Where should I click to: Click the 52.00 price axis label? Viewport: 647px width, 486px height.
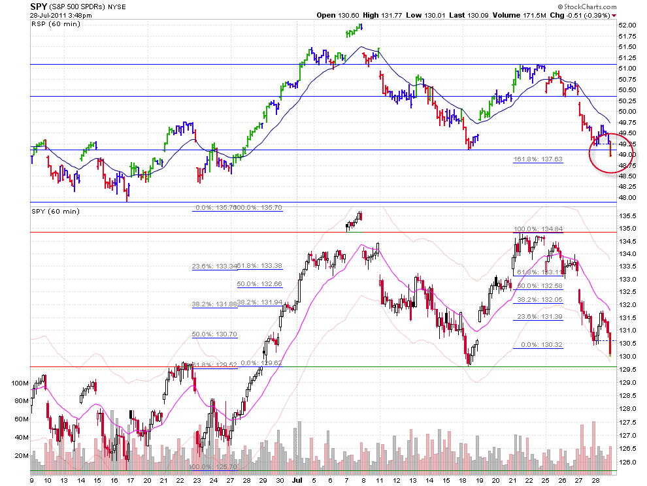coord(627,25)
